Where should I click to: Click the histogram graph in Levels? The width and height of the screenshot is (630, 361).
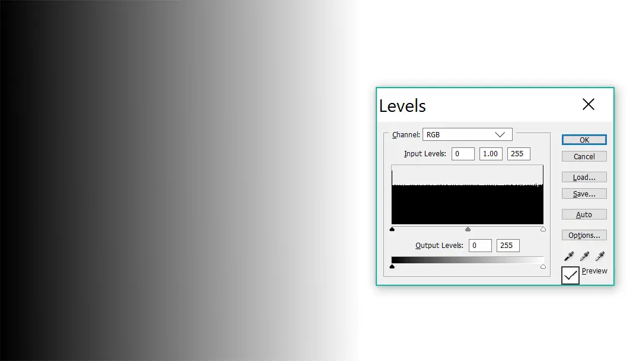click(467, 195)
